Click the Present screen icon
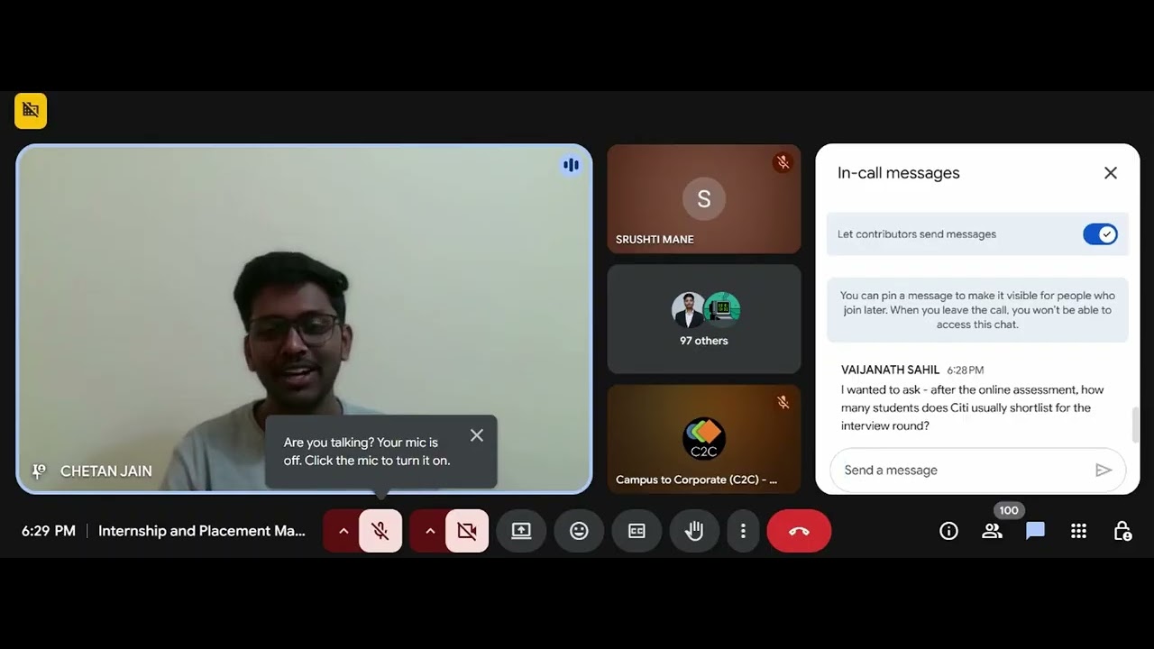Viewport: 1154px width, 649px height. (521, 531)
